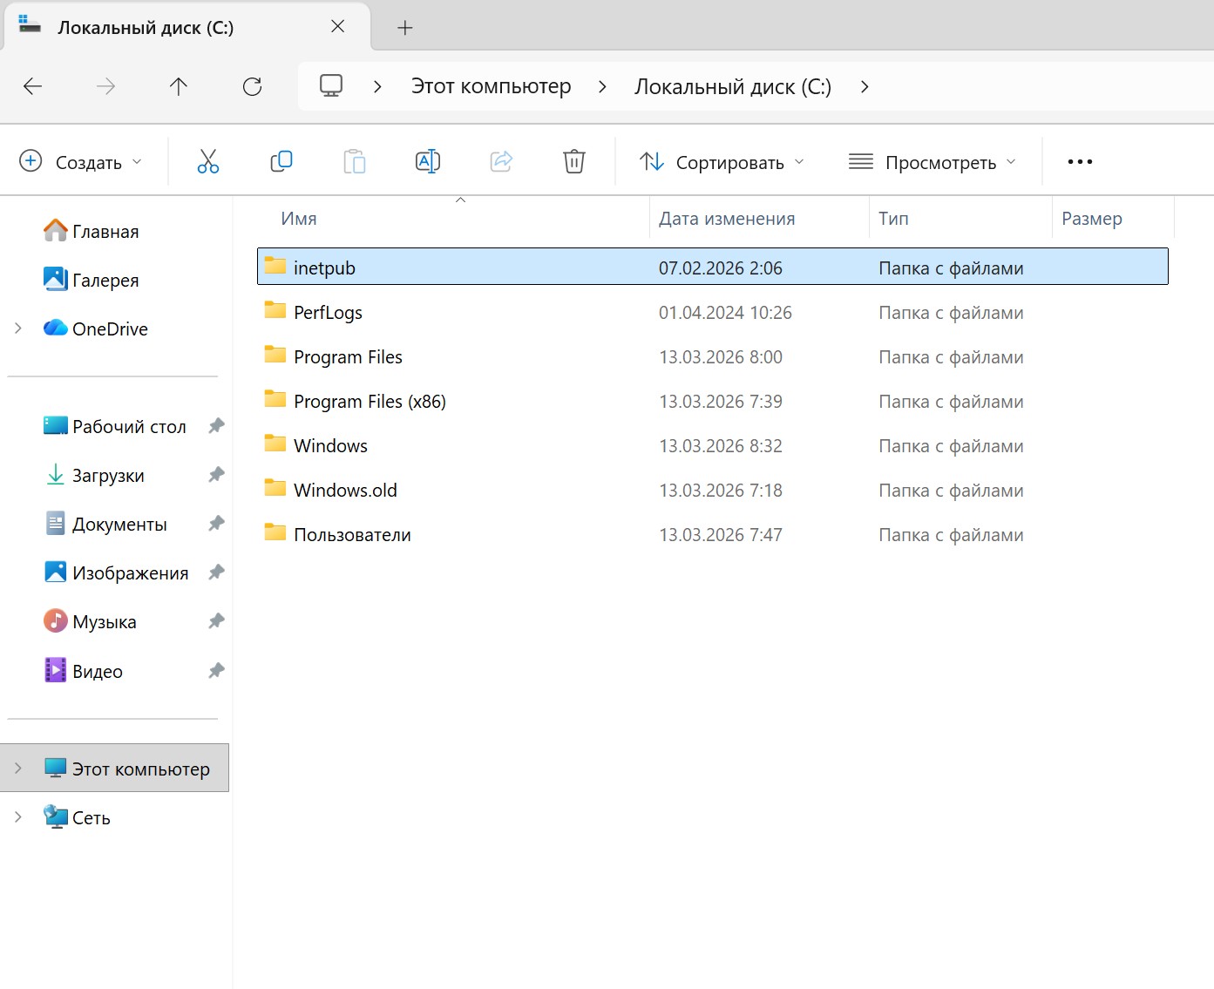Click the date 13.03.2026 8:32

pyautogui.click(x=721, y=446)
